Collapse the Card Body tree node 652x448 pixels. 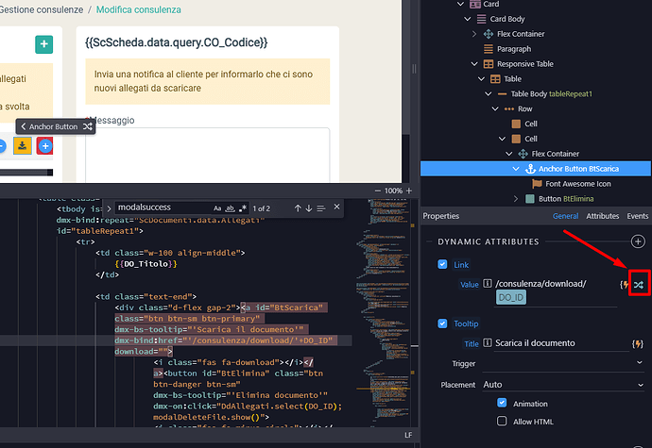(x=468, y=19)
